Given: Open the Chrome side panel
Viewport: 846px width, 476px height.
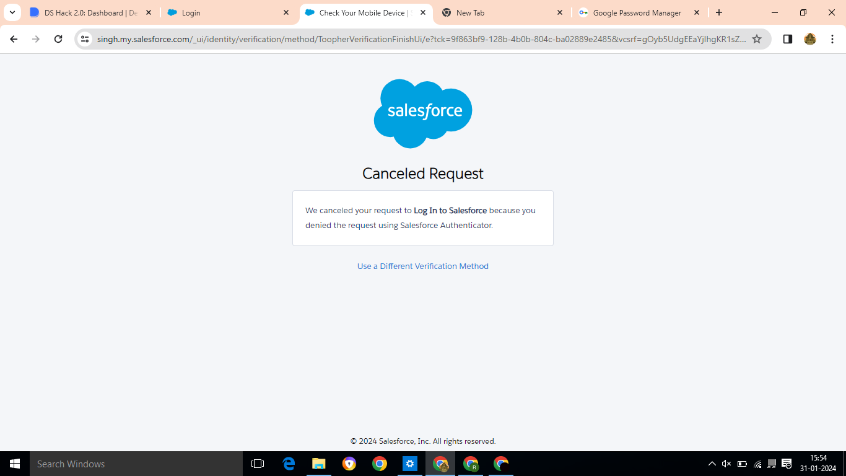Looking at the screenshot, I should (x=788, y=39).
